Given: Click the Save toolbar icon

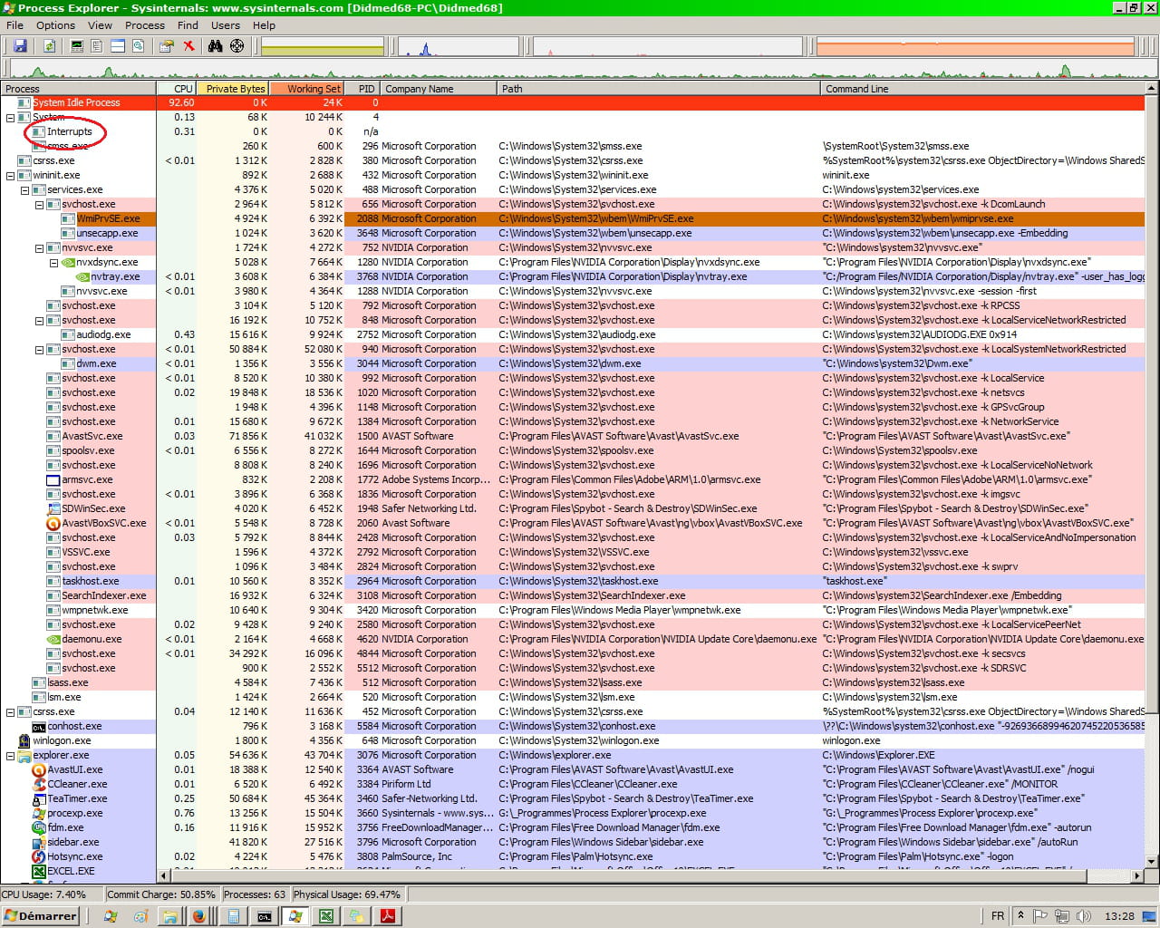Looking at the screenshot, I should [x=20, y=45].
